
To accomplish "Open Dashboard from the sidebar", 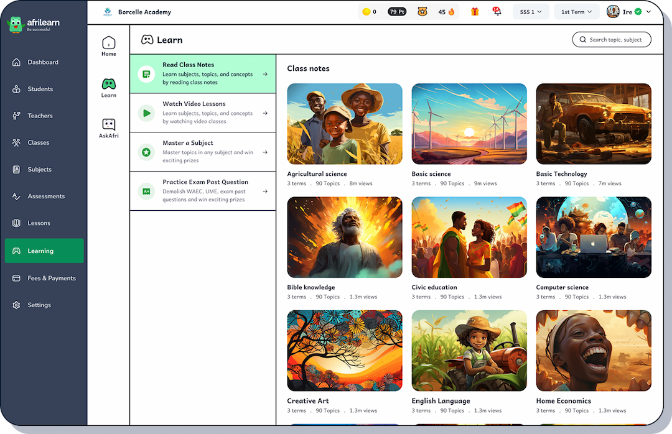I will (44, 62).
